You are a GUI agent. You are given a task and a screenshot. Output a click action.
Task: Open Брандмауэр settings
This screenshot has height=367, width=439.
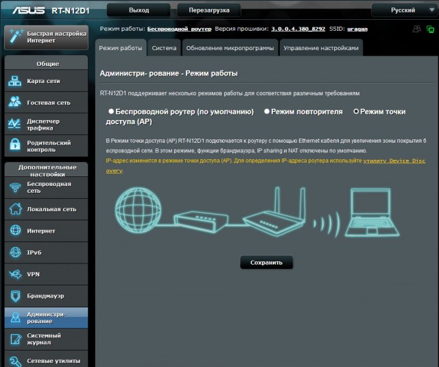point(46,296)
